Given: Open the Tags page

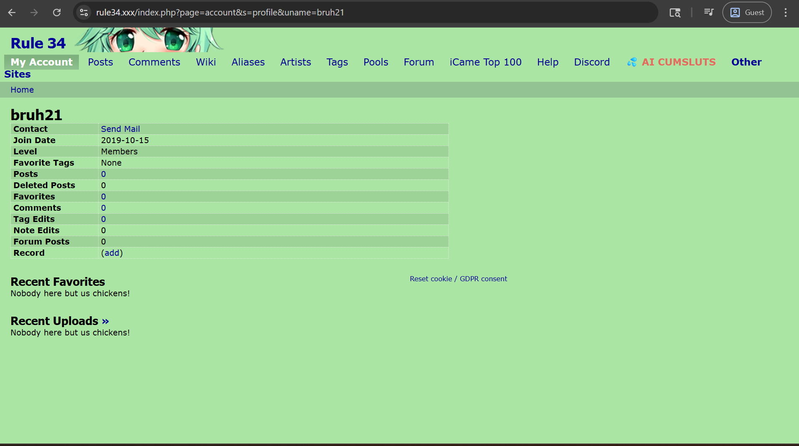Looking at the screenshot, I should (x=337, y=62).
